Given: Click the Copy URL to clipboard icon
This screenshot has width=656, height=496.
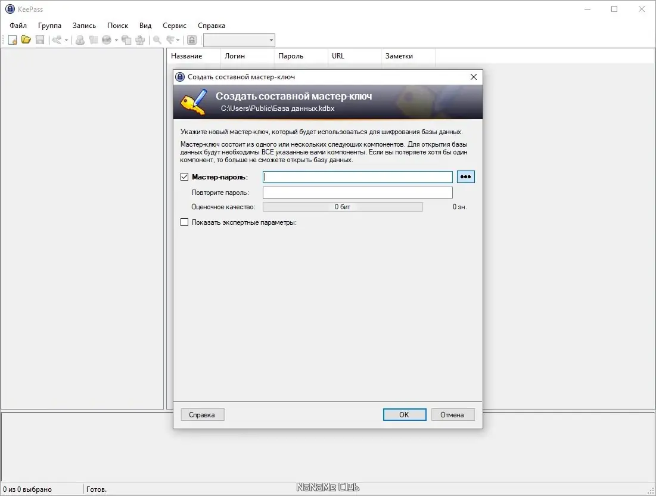Looking at the screenshot, I should tap(126, 40).
